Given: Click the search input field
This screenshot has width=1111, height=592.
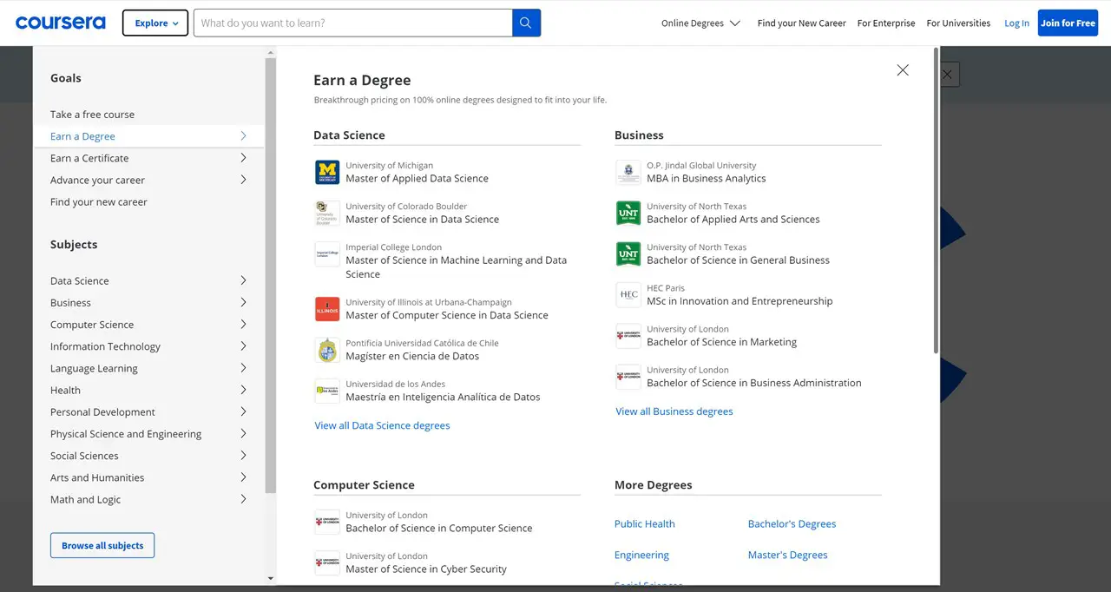Looking at the screenshot, I should (x=353, y=23).
